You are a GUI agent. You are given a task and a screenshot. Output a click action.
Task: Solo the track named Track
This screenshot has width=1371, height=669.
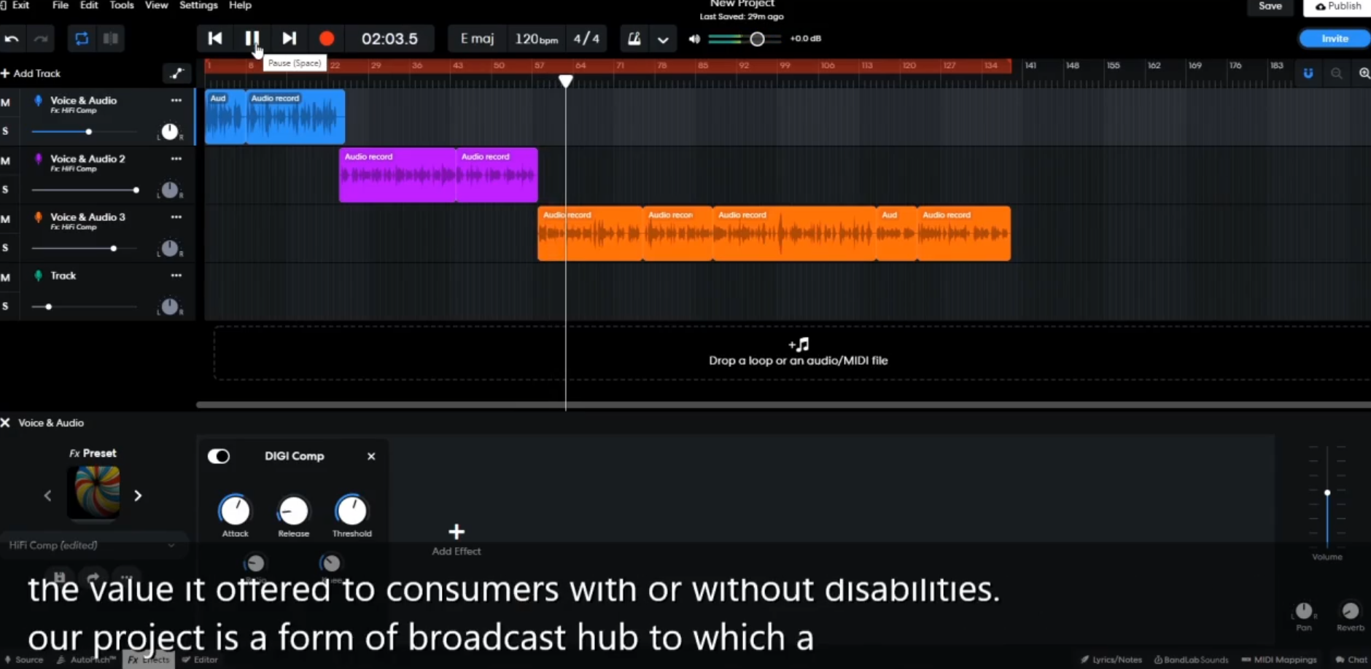(5, 306)
